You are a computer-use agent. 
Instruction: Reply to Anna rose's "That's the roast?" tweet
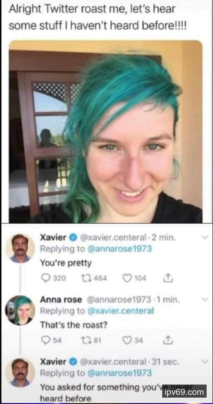pyautogui.click(x=46, y=340)
